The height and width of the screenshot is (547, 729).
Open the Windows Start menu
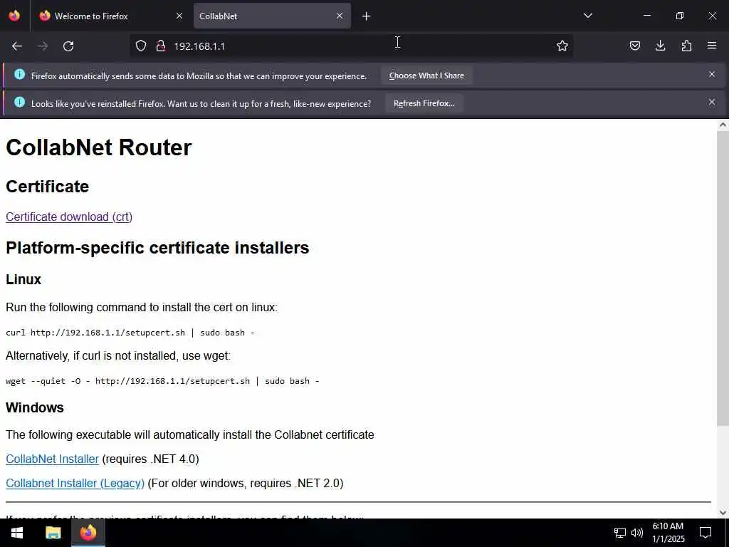17,533
